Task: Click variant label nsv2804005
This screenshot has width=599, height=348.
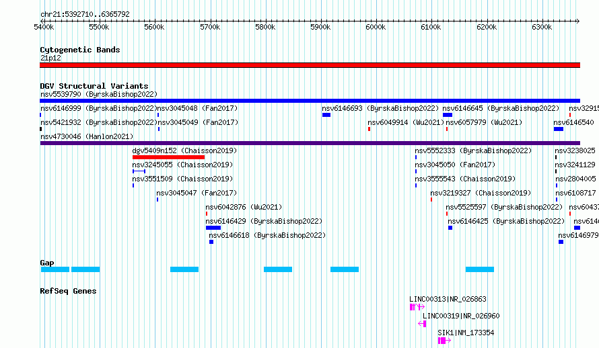Action: click(x=575, y=179)
